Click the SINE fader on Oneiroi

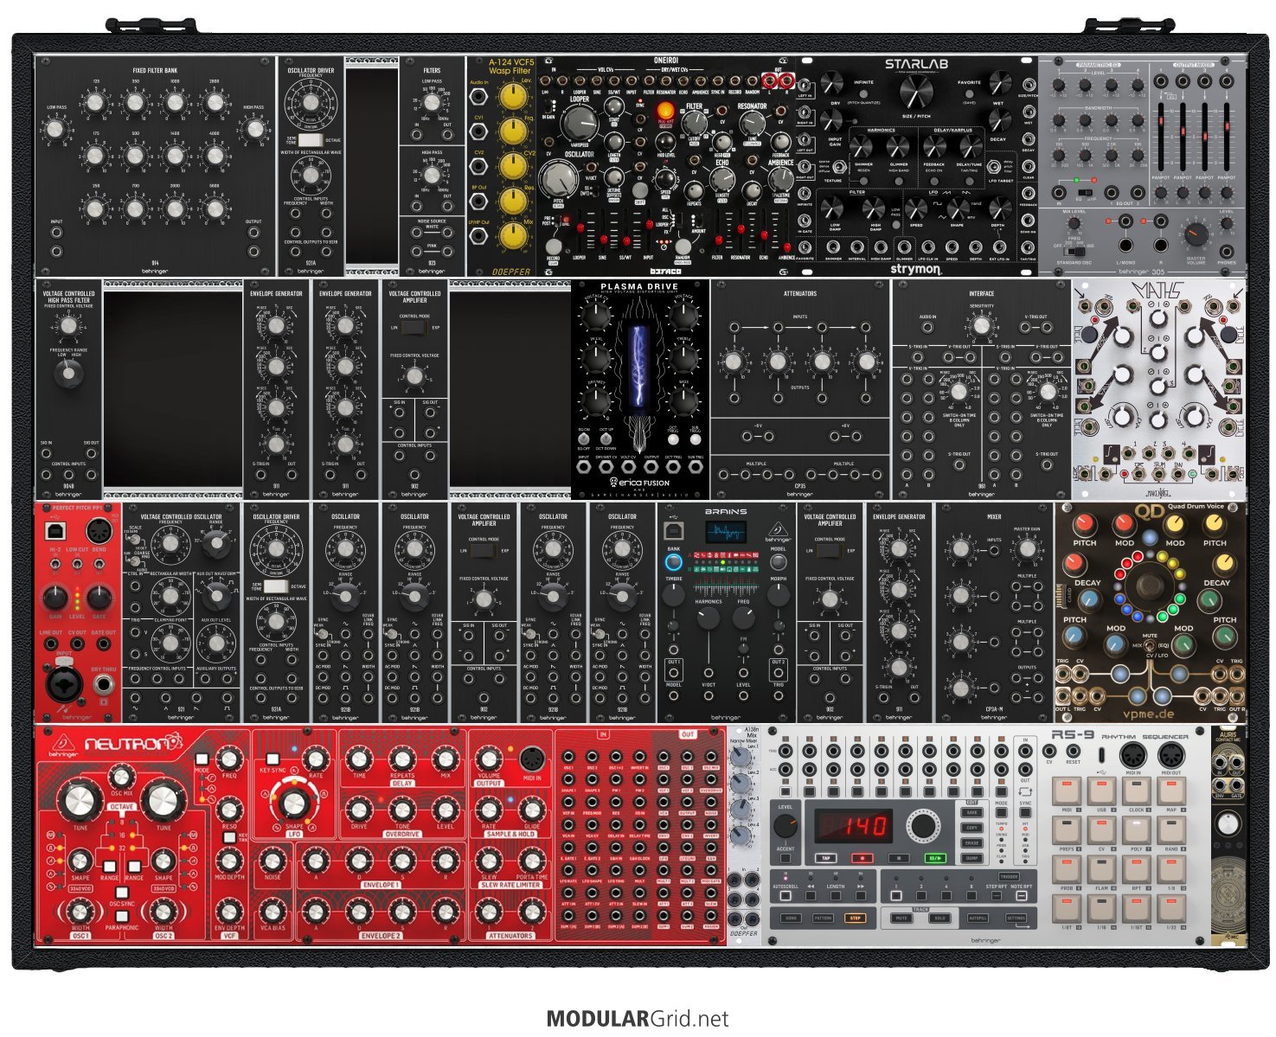(x=604, y=239)
